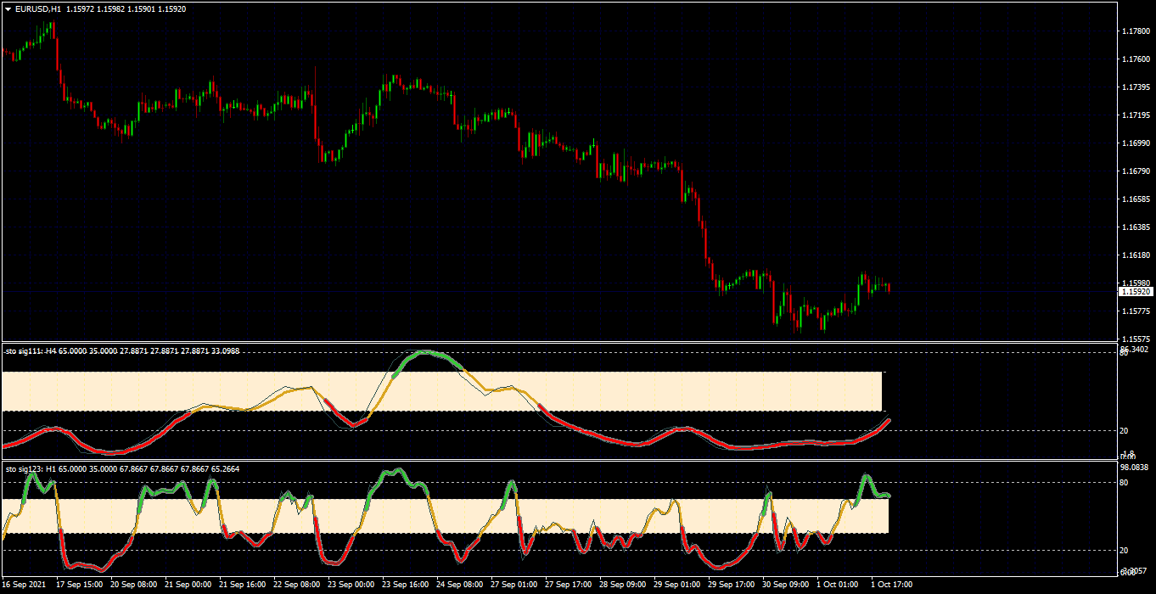Click the 30 Sep 09:00 time label
Viewport: 1156px width, 594px height.
pos(786,585)
